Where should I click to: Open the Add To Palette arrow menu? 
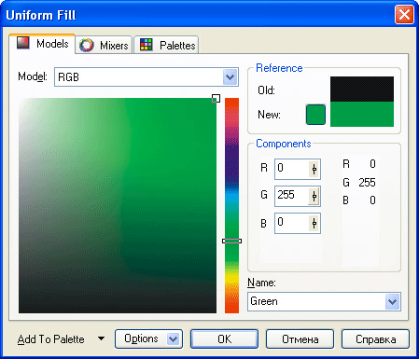click(x=101, y=338)
